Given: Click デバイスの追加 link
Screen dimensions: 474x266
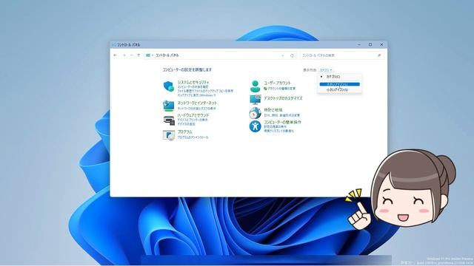Looking at the screenshot, I should pyautogui.click(x=186, y=124).
